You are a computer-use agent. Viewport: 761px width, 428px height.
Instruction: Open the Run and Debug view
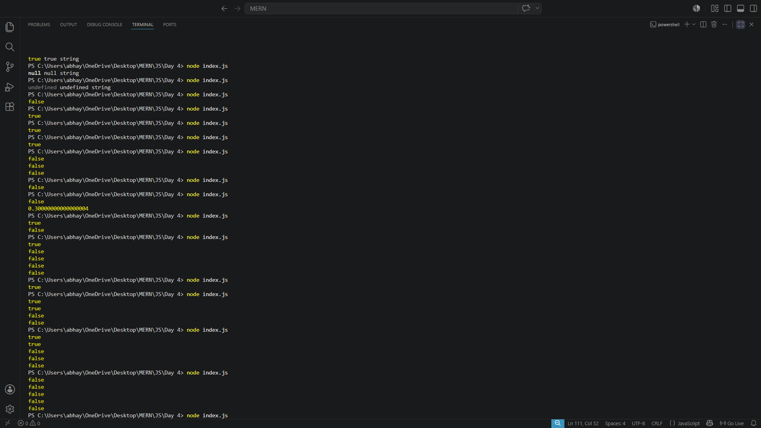(10, 87)
